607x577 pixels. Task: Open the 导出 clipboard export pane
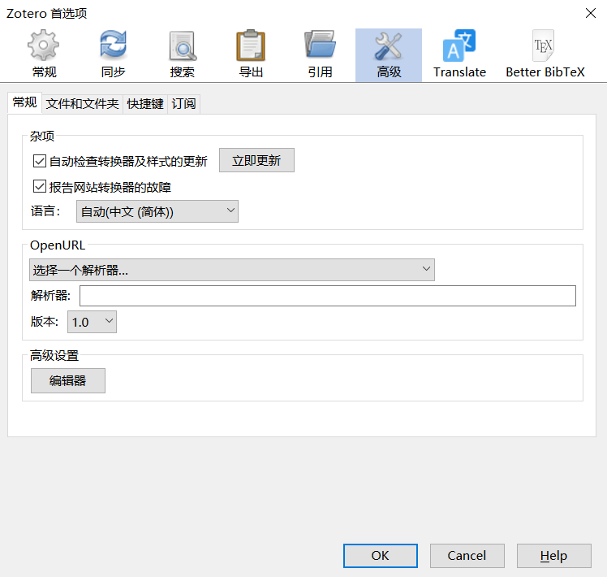tap(251, 54)
